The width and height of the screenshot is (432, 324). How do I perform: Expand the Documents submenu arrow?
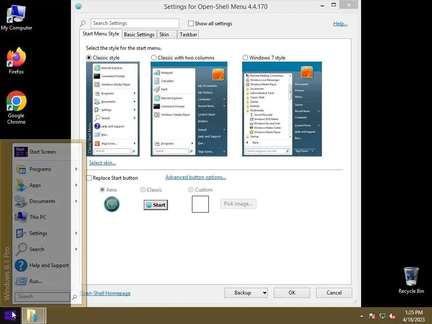point(76,201)
